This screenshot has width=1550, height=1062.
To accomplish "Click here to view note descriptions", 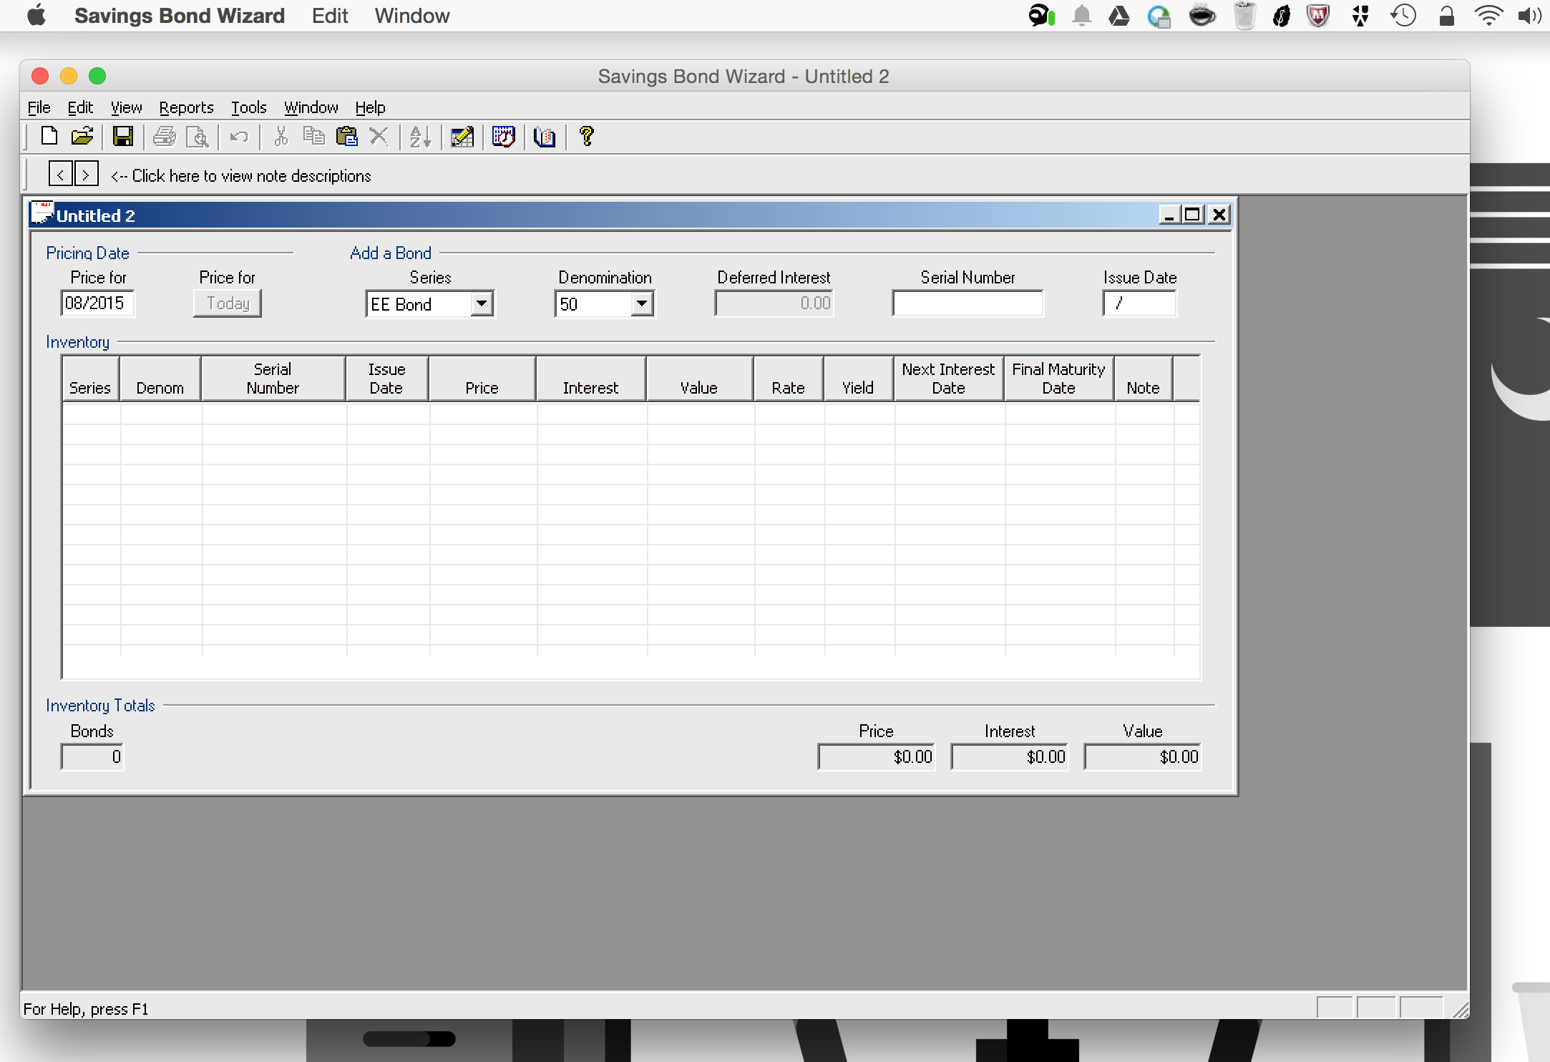I will (241, 175).
